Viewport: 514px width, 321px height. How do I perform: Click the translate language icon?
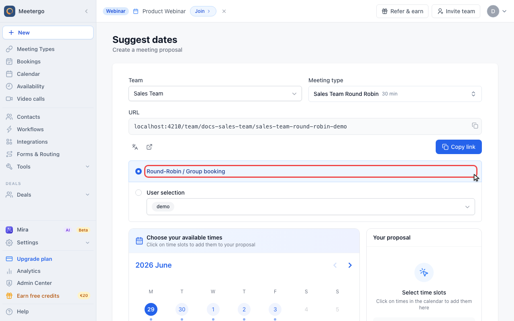tap(135, 147)
